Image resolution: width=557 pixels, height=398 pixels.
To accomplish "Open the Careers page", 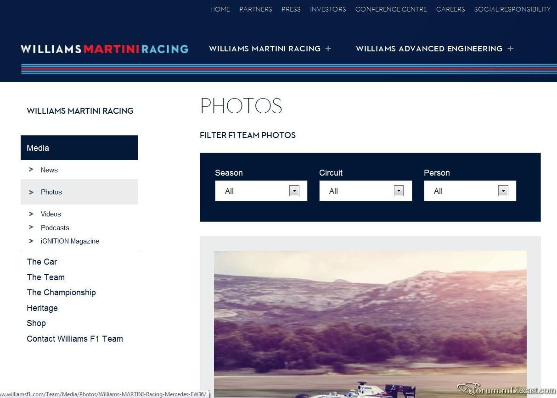I will [x=450, y=9].
